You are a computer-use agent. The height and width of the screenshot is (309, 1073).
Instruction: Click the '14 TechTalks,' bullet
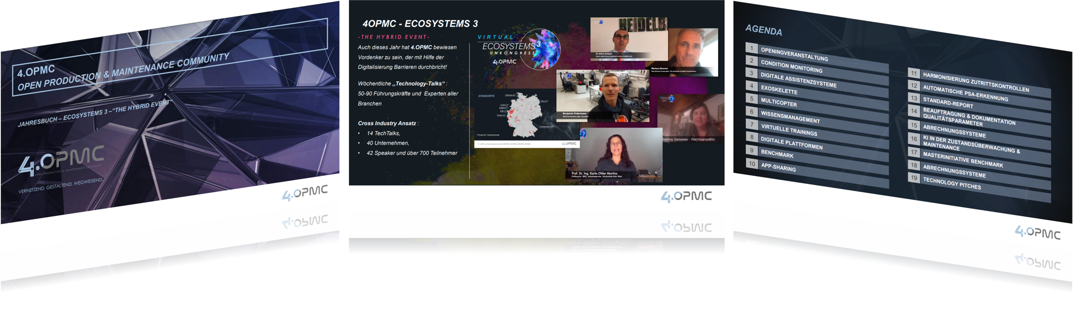click(x=383, y=133)
